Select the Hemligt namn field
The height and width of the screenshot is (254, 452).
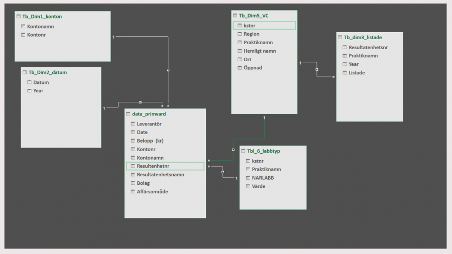(x=260, y=51)
